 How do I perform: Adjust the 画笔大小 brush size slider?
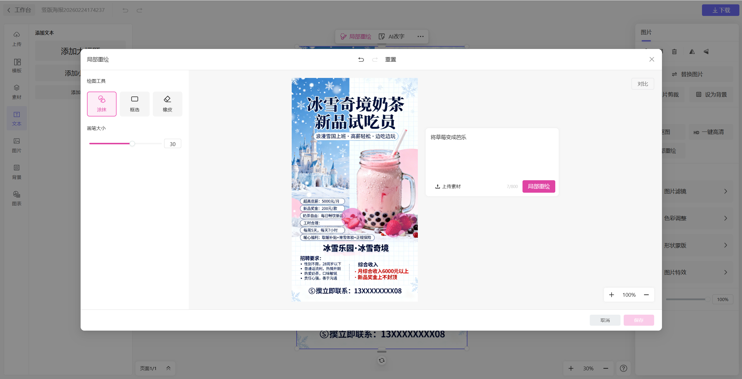click(132, 144)
